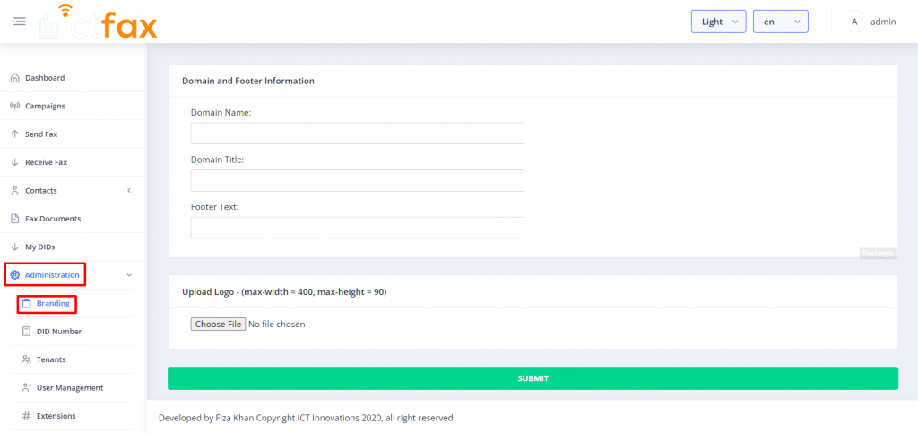The height and width of the screenshot is (433, 918).
Task: Click the Administration gear icon
Action: point(14,275)
